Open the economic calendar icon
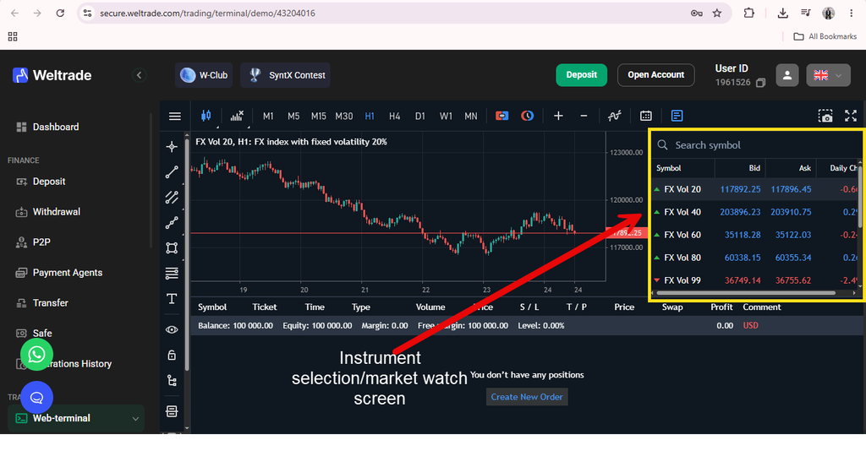Image resolution: width=866 pixels, height=451 pixels. [645, 116]
